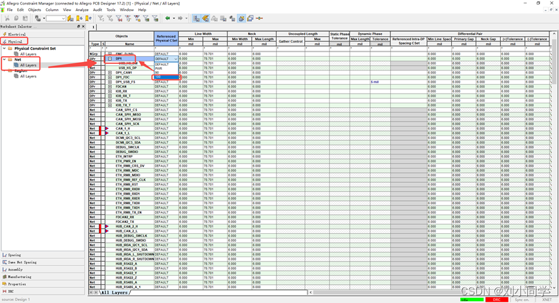Click the back navigation arrow in toolbar
This screenshot has height=303, width=559.
[x=167, y=18]
